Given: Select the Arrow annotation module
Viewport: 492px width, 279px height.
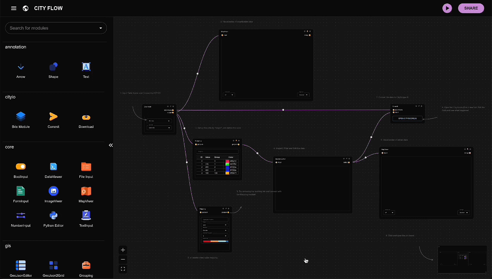Looking at the screenshot, I should coord(21,70).
